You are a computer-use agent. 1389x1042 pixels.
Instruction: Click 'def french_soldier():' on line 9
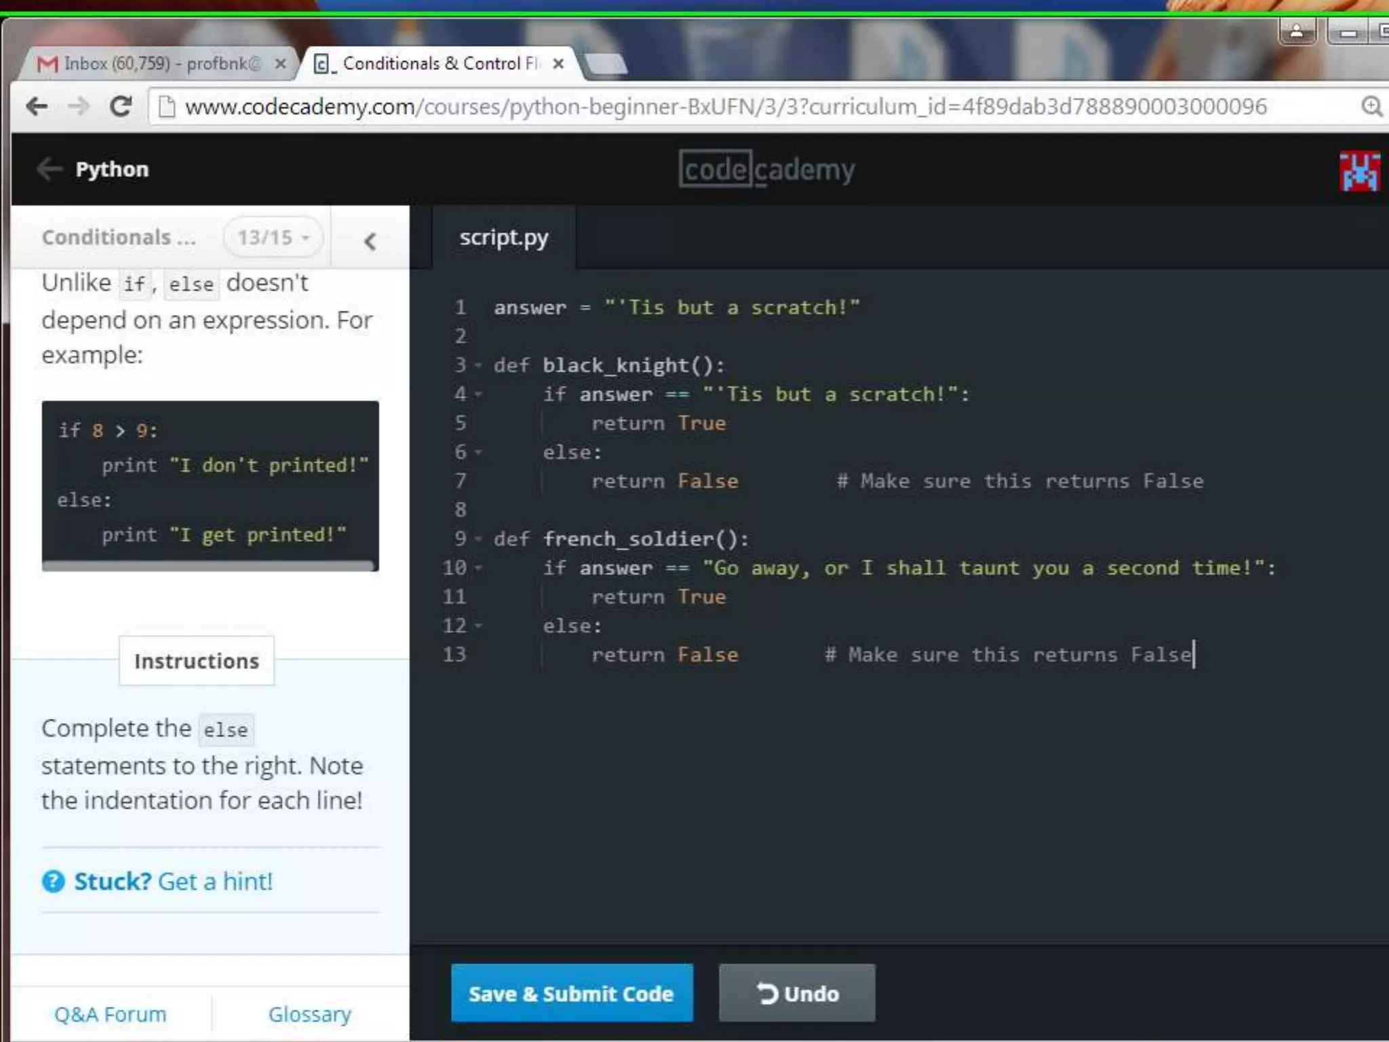pyautogui.click(x=621, y=539)
